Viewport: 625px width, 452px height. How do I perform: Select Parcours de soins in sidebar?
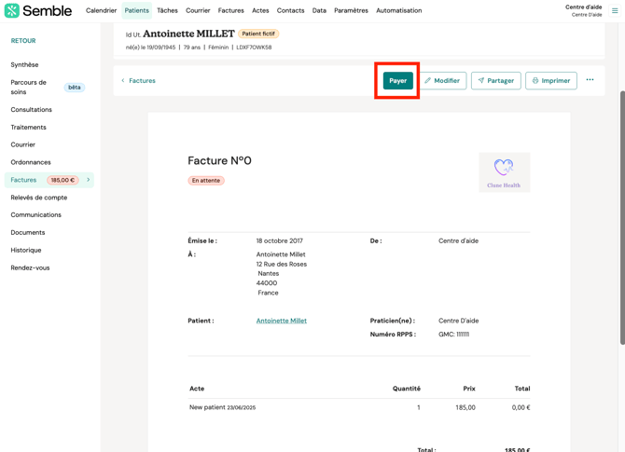[x=29, y=87]
